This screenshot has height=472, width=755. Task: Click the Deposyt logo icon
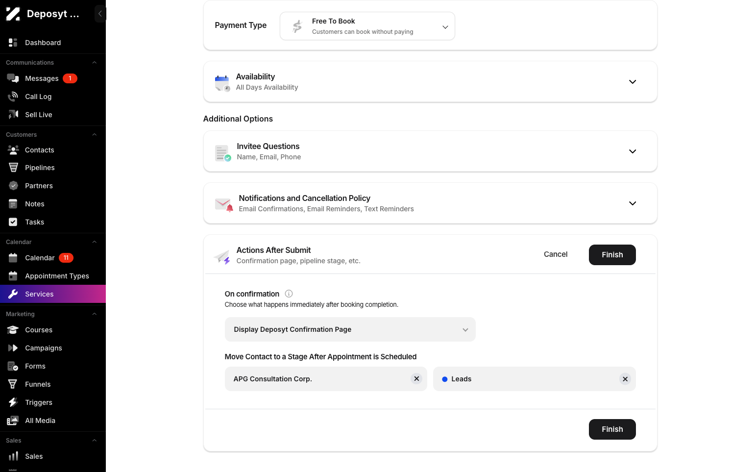point(13,14)
